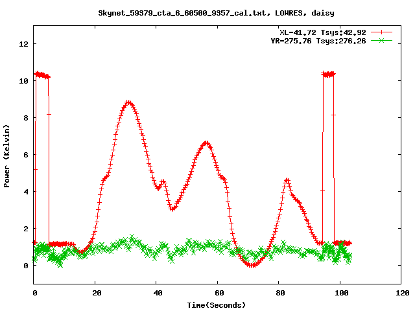Click the red curve peak near 56 seconds
The width and height of the screenshot is (415, 311).
[206, 143]
